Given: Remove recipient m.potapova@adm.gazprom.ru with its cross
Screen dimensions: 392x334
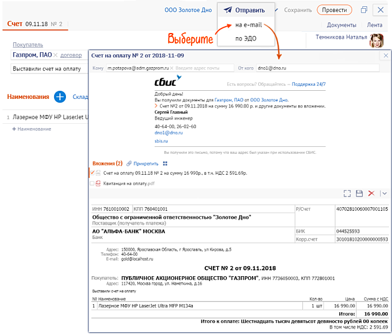Looking at the screenshot, I should (172, 68).
